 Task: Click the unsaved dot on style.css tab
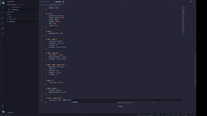(64, 2)
